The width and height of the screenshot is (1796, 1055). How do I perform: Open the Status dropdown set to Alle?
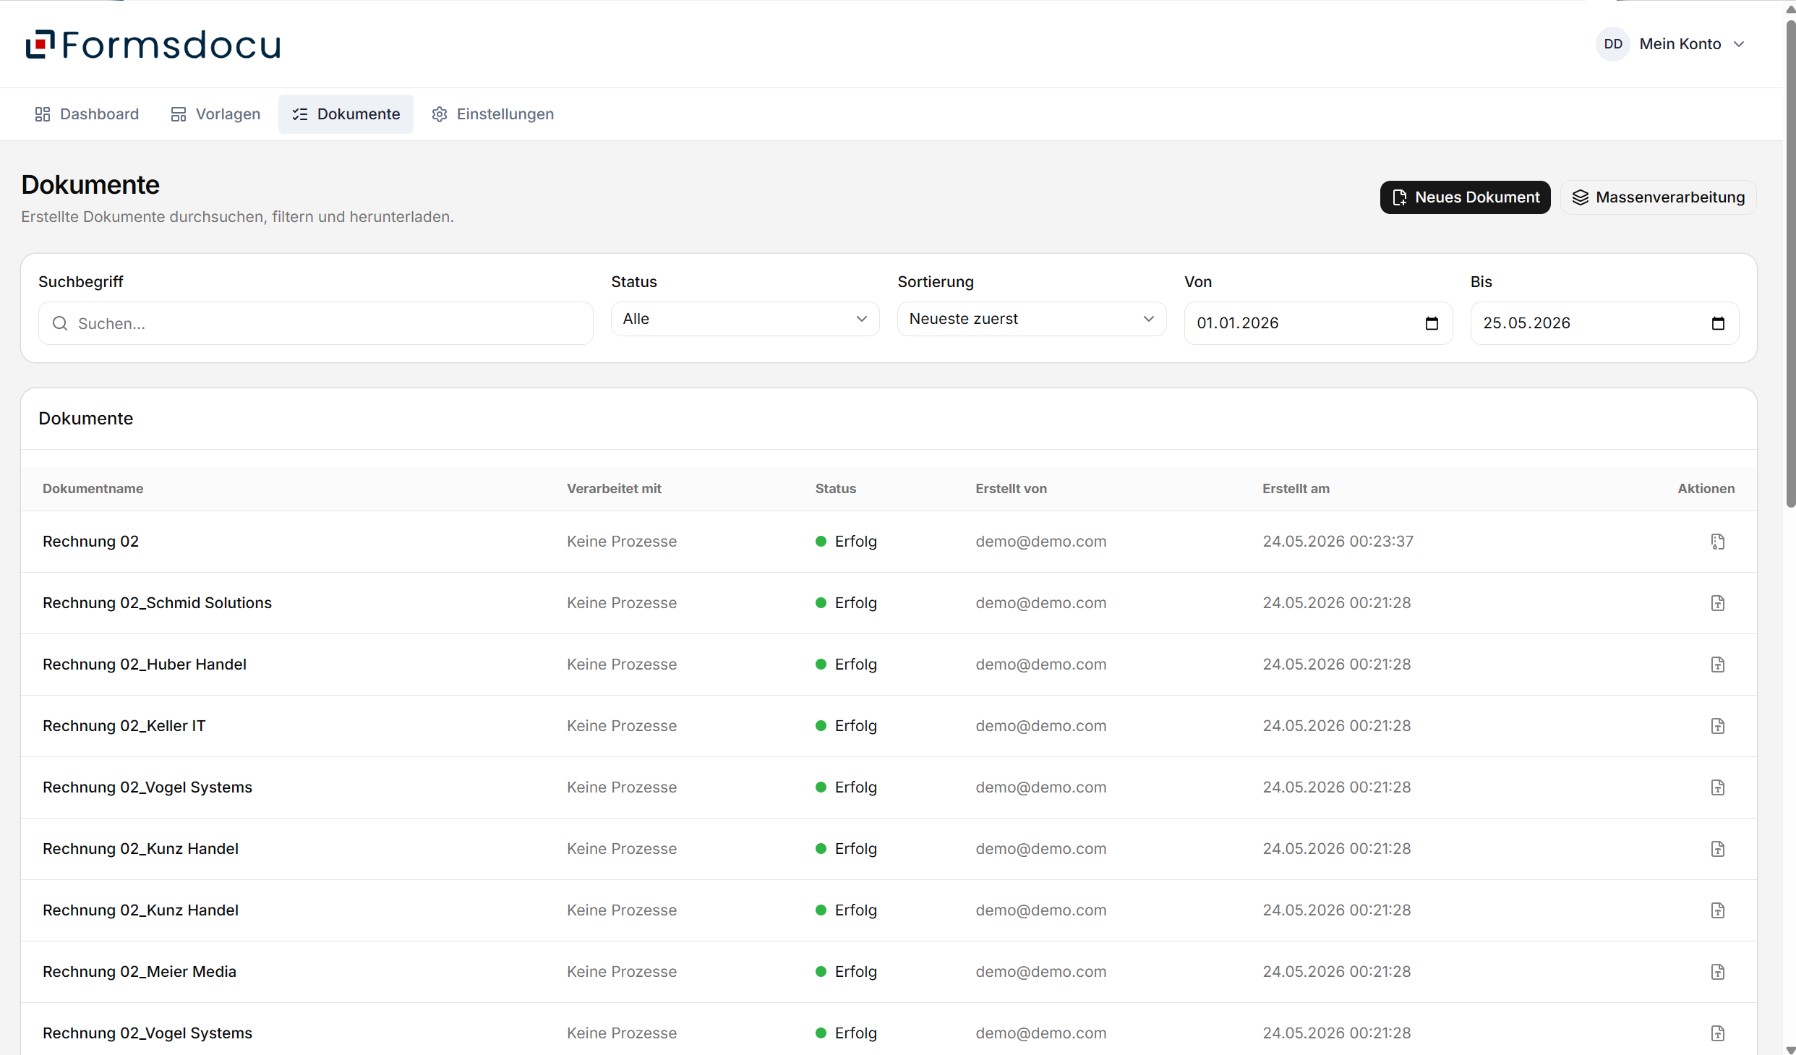745,319
